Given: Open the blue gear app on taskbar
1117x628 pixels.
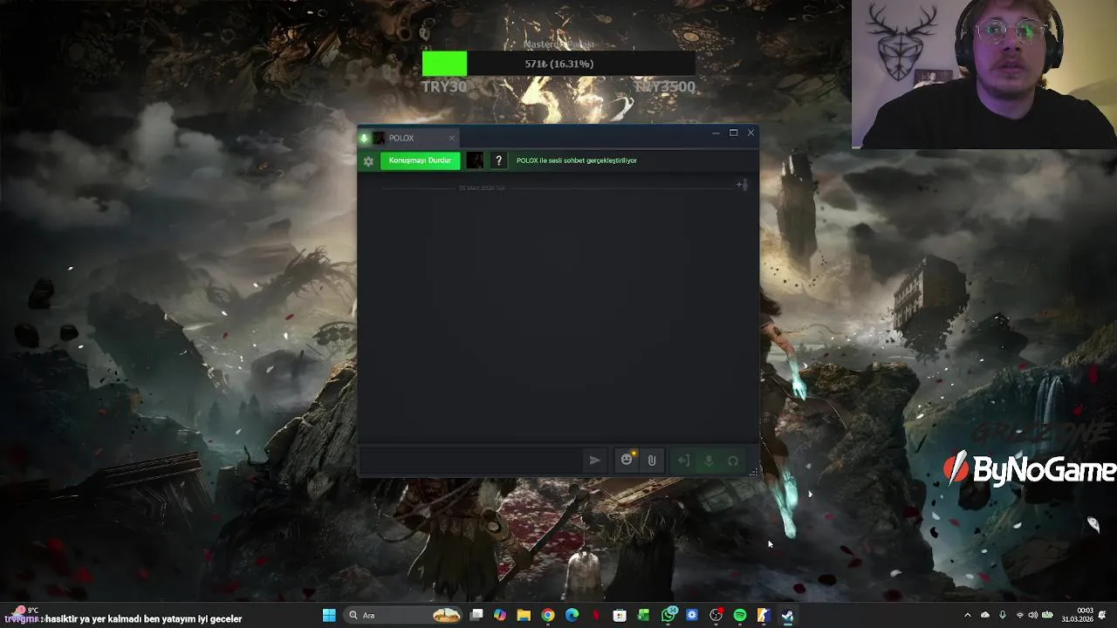Looking at the screenshot, I should (692, 615).
